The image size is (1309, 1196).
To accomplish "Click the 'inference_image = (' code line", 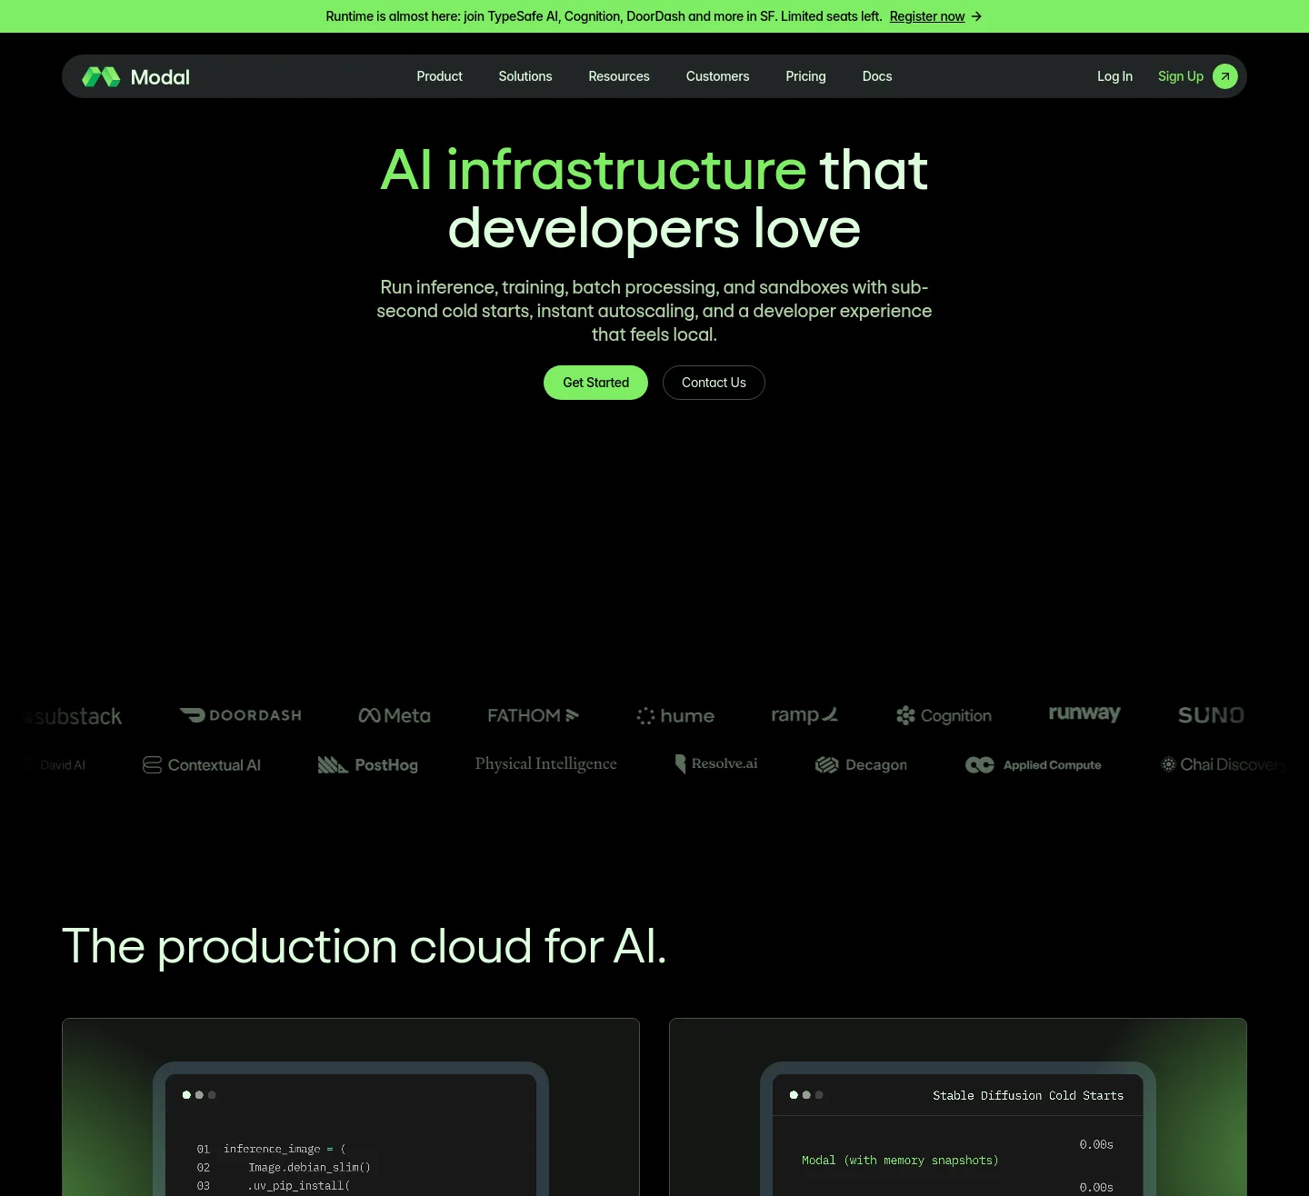I will (x=285, y=1149).
